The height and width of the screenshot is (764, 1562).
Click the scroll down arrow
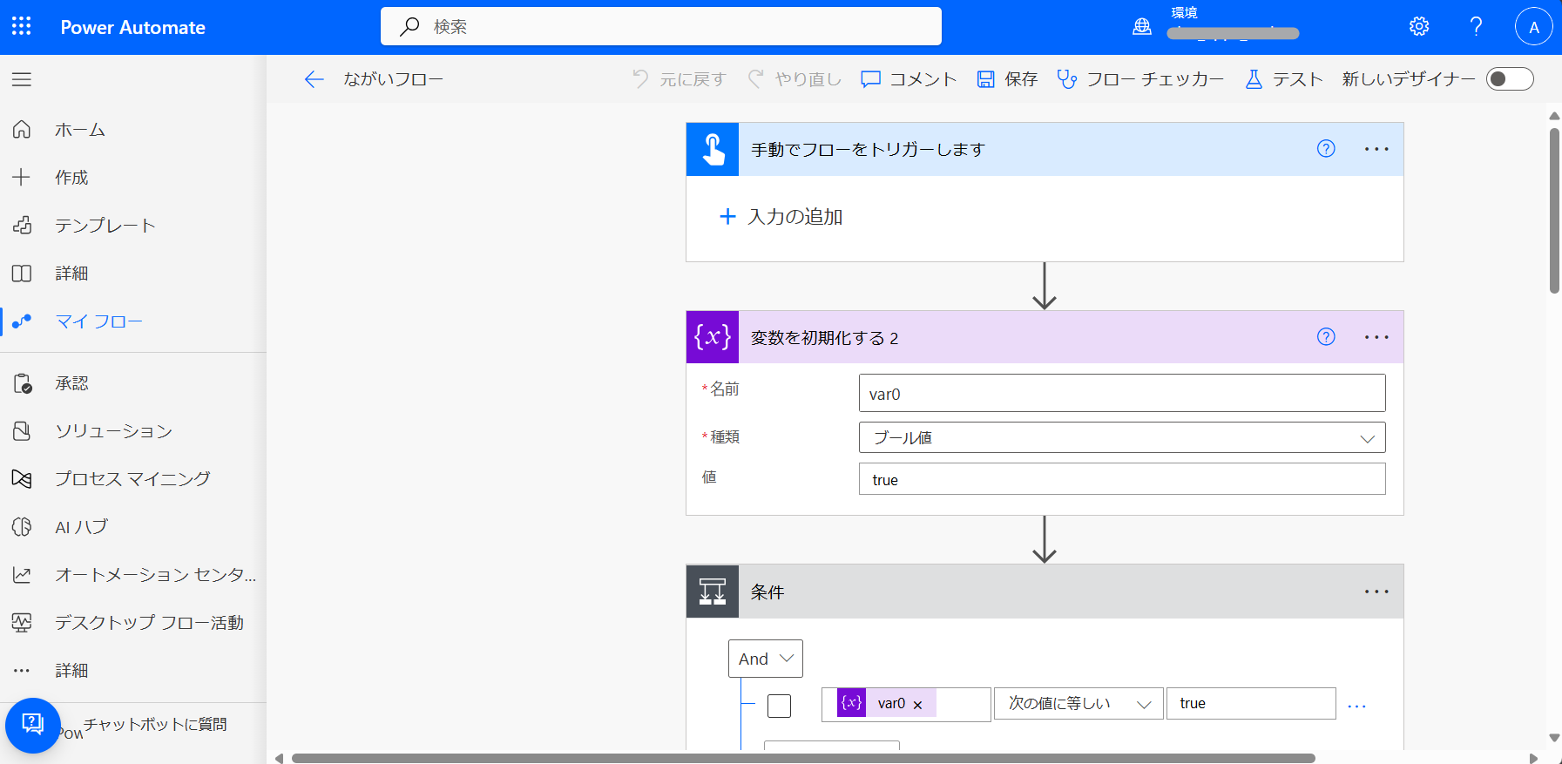pos(1554,738)
